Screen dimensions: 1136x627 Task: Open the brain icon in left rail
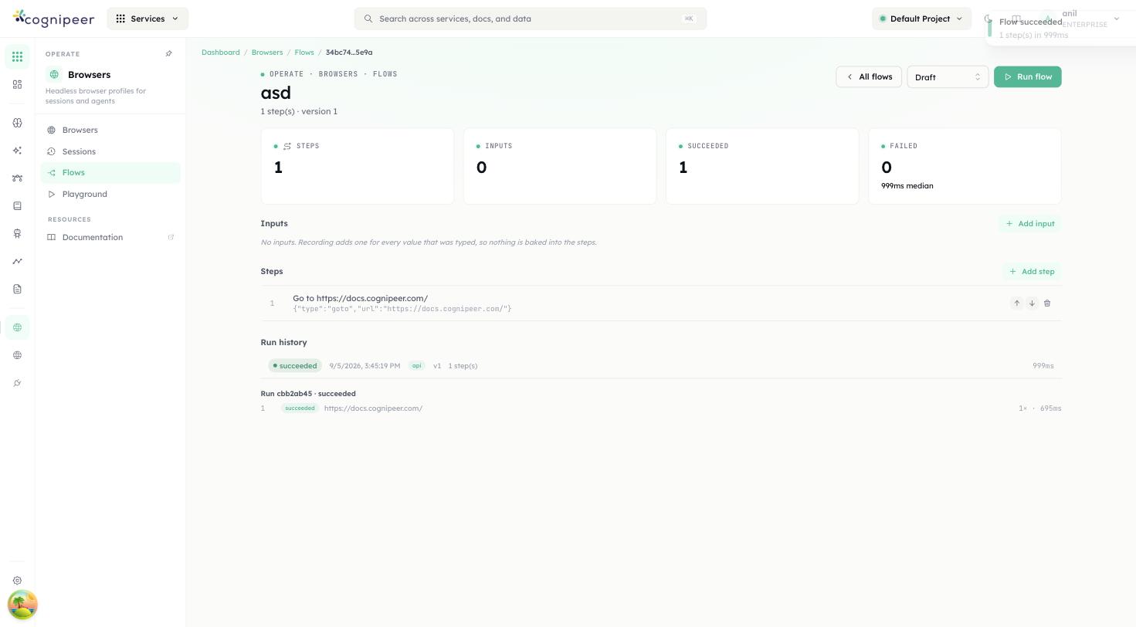click(17, 123)
